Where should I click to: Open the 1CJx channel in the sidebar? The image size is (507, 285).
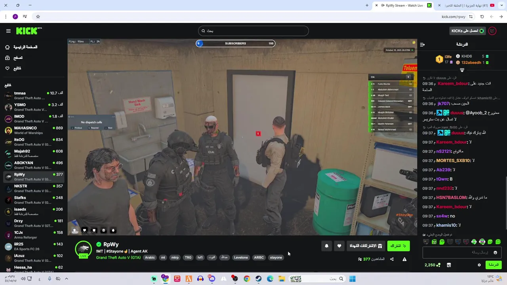point(34,235)
